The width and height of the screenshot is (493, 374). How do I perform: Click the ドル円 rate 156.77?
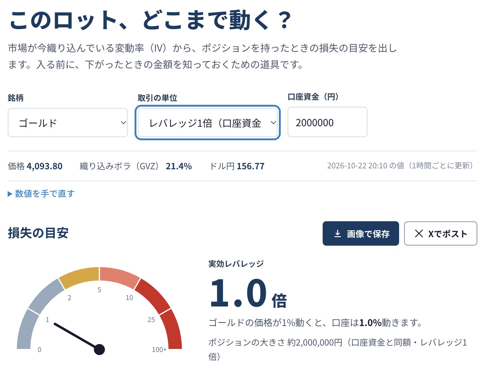coord(250,166)
